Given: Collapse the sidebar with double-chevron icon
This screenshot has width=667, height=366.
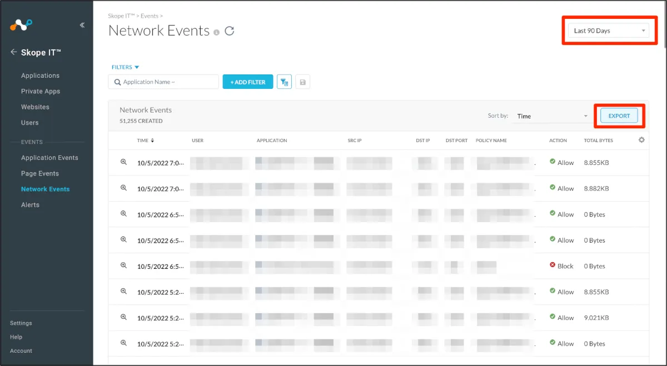Looking at the screenshot, I should (82, 25).
